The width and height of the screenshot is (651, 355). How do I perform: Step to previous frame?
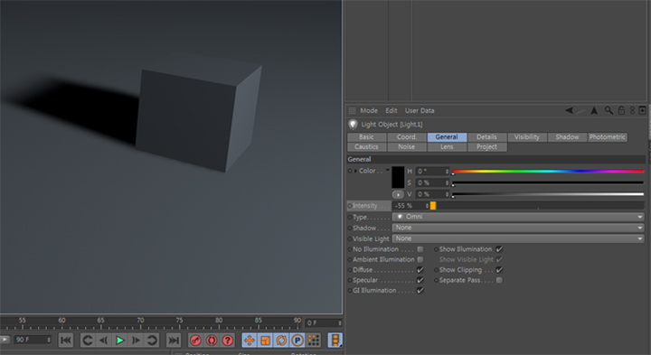pos(103,341)
